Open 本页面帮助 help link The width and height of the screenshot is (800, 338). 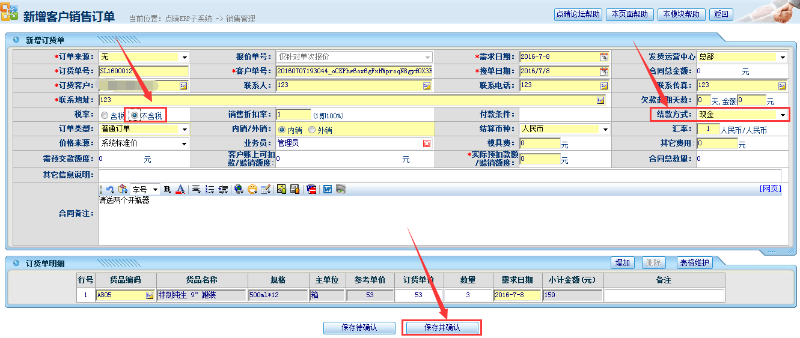pyautogui.click(x=630, y=14)
